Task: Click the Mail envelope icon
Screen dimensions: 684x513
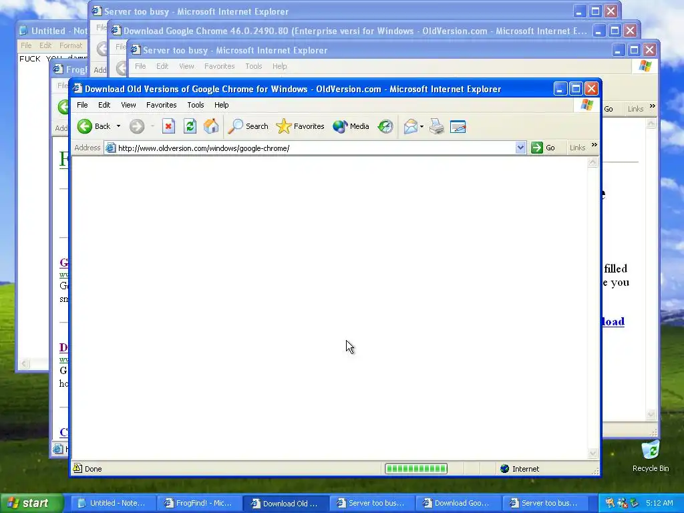Action: [411, 126]
